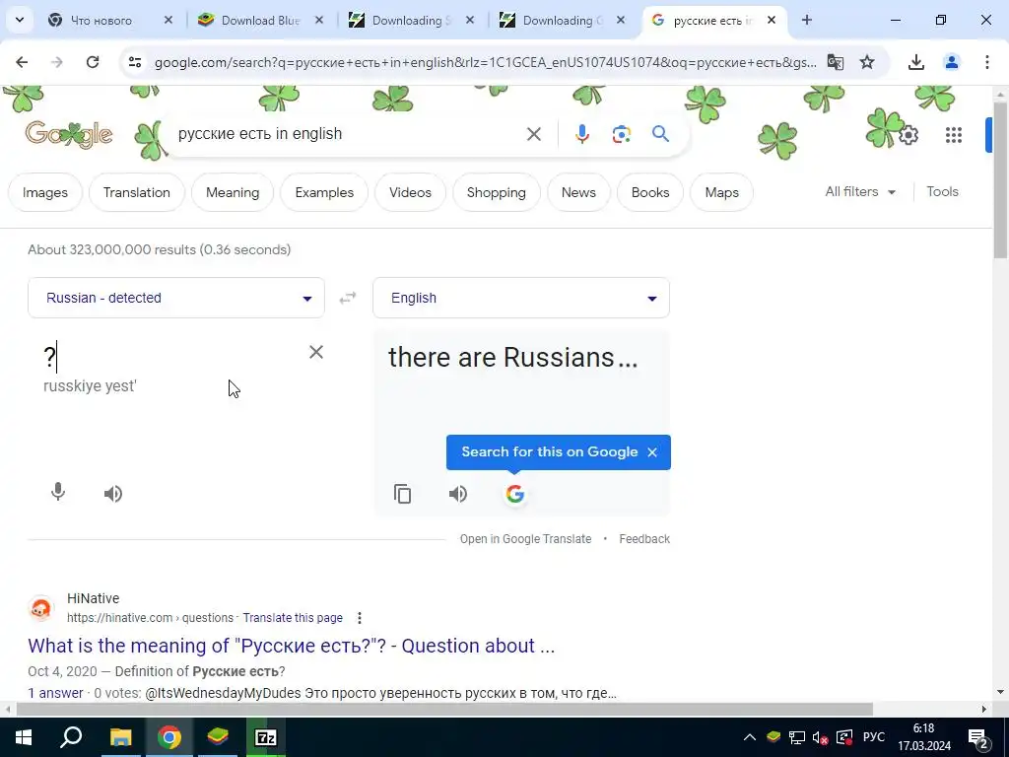The image size is (1009, 757).
Task: Go back to previous page
Action: point(22,62)
